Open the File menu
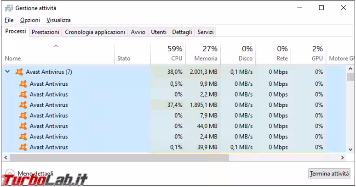 [9, 20]
